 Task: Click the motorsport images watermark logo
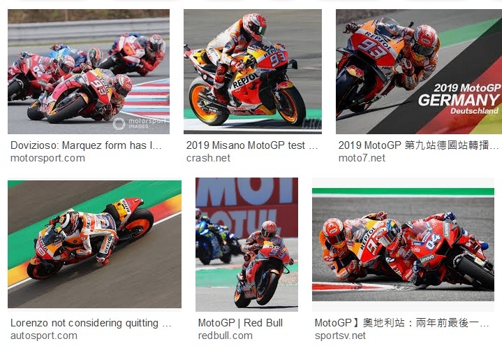click(140, 124)
